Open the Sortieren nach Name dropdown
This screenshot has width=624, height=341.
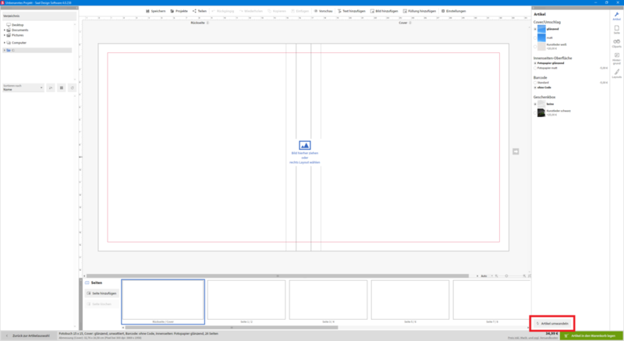click(22, 89)
